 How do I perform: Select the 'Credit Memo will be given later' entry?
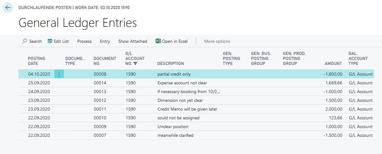click(187, 109)
